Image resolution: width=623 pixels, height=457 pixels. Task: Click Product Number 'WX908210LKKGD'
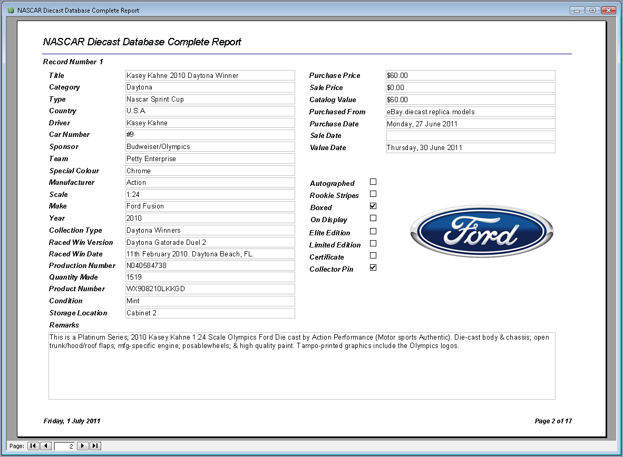210,289
